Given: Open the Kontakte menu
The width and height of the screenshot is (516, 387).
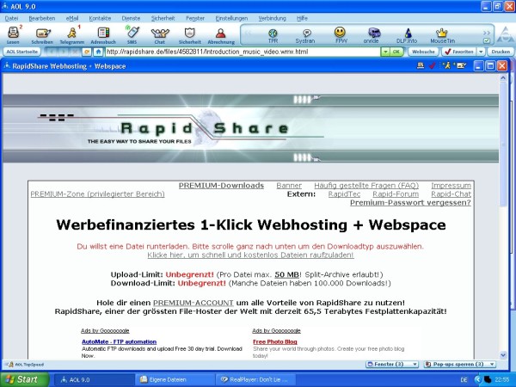Looking at the screenshot, I should (100, 18).
